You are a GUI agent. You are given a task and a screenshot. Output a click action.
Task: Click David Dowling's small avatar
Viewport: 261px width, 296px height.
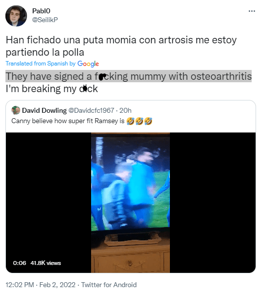click(x=16, y=110)
